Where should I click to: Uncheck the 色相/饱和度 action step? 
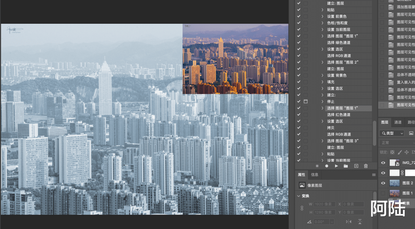click(x=299, y=23)
